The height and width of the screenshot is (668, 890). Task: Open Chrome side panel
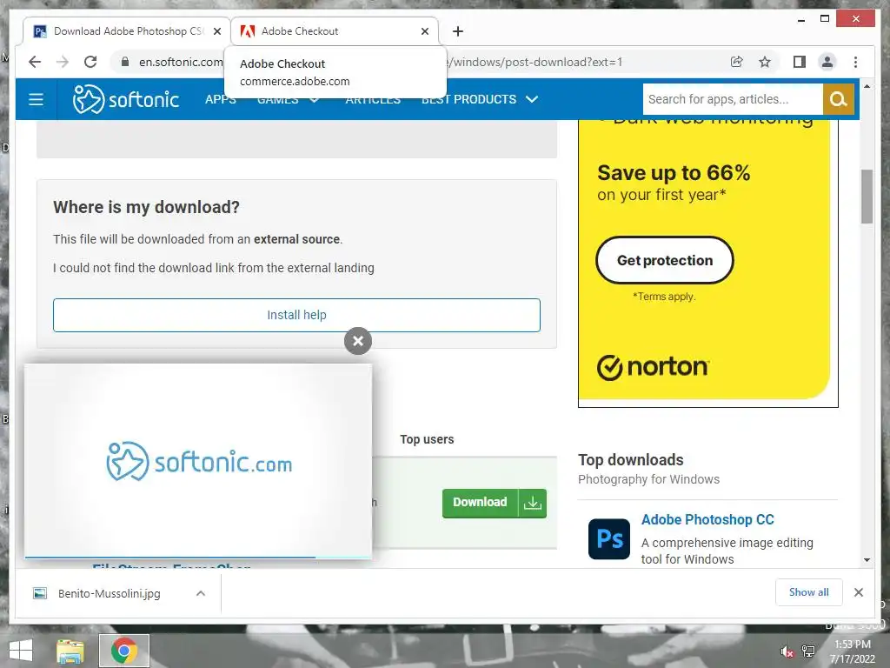[x=800, y=62]
